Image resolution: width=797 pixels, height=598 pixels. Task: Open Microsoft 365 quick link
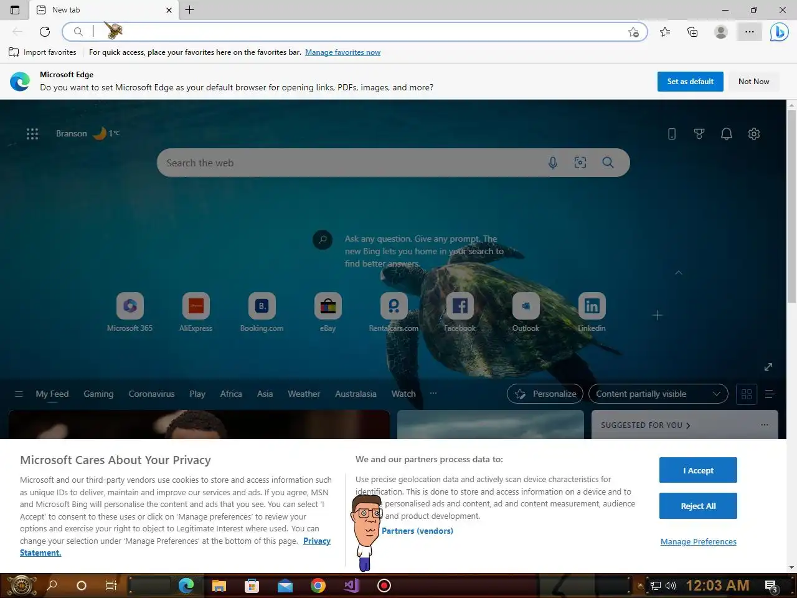pyautogui.click(x=130, y=312)
